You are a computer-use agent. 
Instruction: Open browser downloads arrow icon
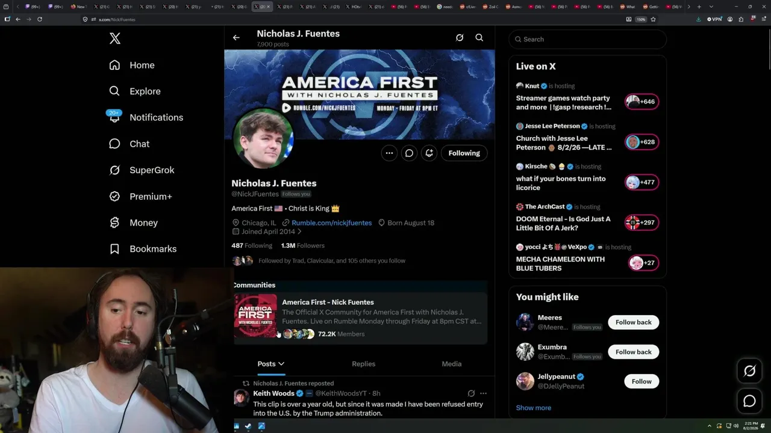click(x=699, y=19)
